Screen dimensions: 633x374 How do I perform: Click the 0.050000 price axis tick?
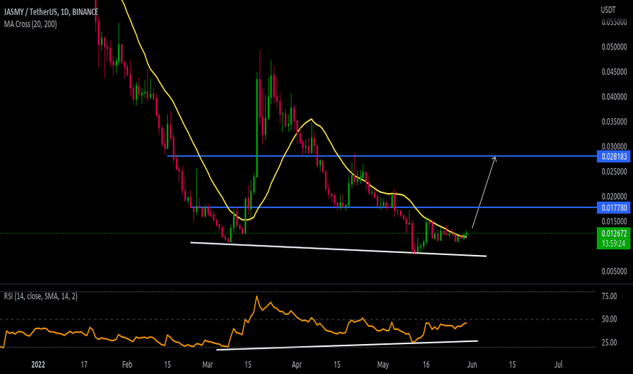click(614, 47)
